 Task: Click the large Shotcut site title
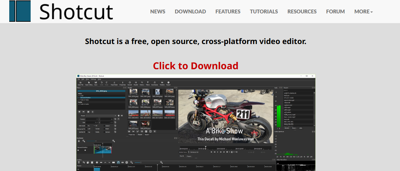tap(76, 11)
